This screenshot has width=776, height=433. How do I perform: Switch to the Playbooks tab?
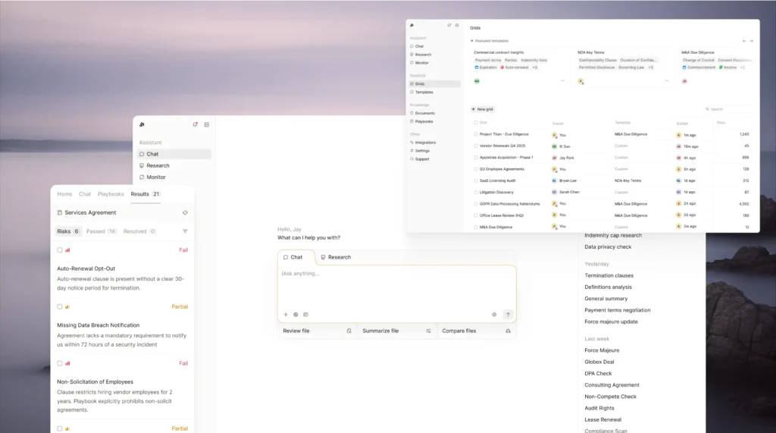111,194
